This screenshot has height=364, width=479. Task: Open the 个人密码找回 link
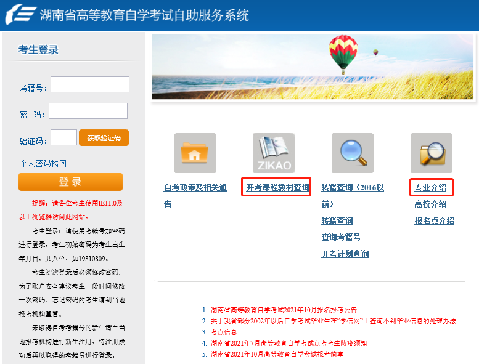click(43, 163)
